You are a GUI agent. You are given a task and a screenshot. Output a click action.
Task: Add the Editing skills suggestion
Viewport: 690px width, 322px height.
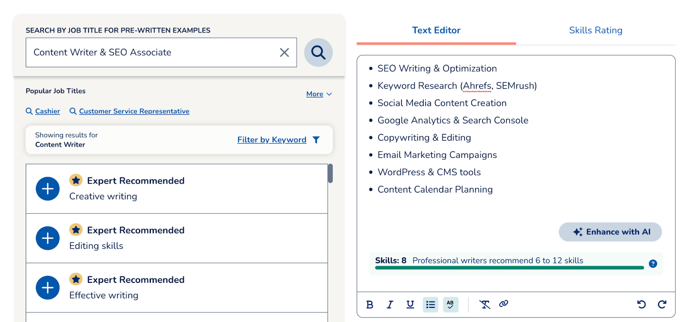point(47,238)
